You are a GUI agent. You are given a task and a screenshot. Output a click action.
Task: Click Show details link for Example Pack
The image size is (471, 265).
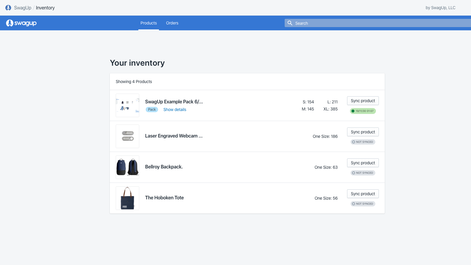(x=175, y=110)
